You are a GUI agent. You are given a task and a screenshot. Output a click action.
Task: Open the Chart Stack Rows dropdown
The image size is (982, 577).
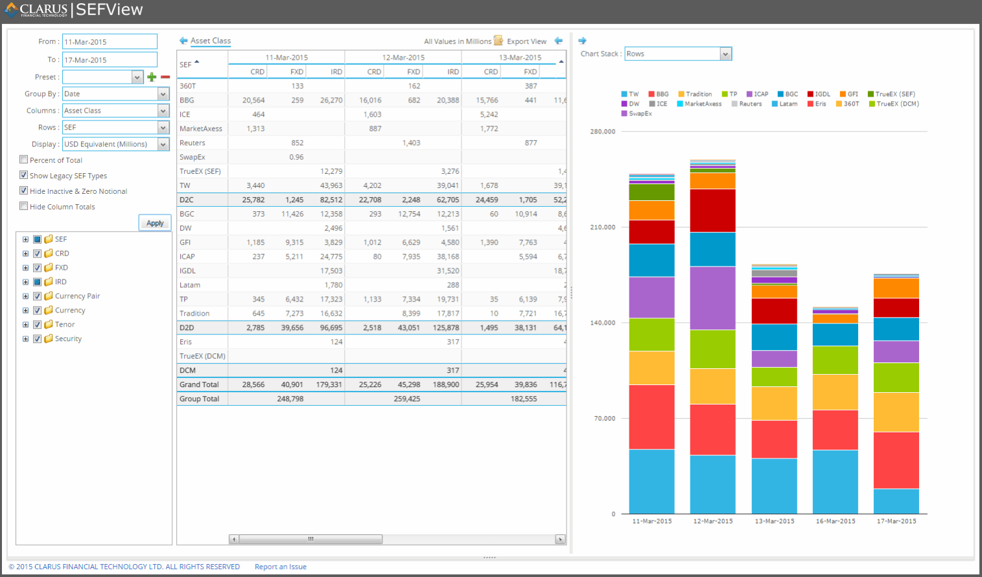(726, 54)
